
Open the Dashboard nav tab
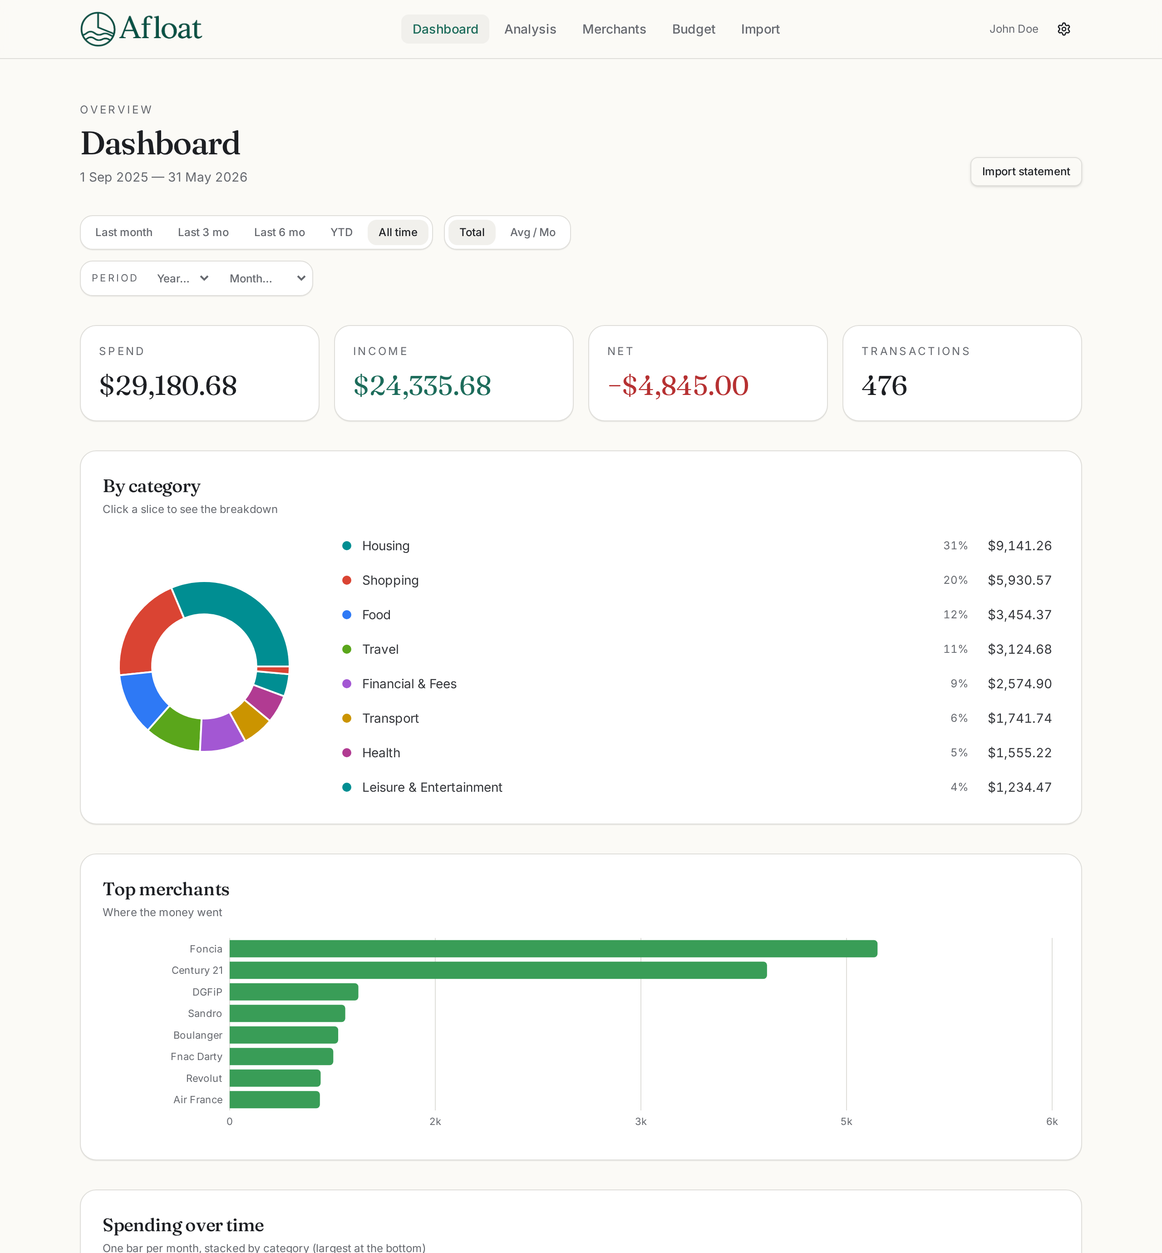pos(445,29)
